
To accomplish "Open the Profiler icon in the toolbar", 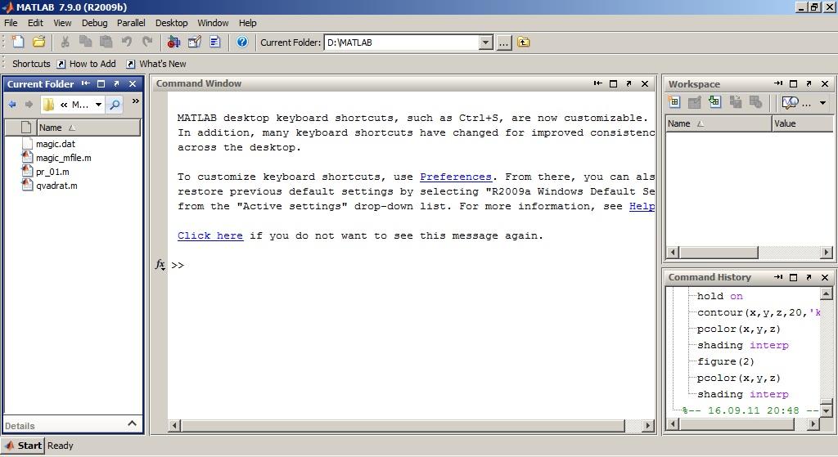I will pos(215,42).
